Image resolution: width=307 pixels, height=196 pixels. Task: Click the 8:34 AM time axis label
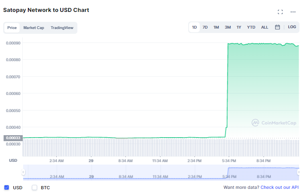[125, 161]
